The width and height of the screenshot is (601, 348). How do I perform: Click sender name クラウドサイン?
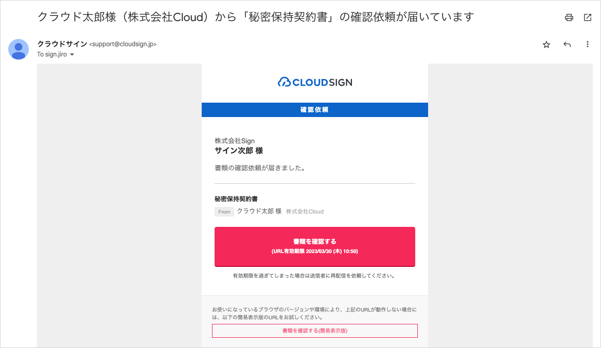coord(62,44)
